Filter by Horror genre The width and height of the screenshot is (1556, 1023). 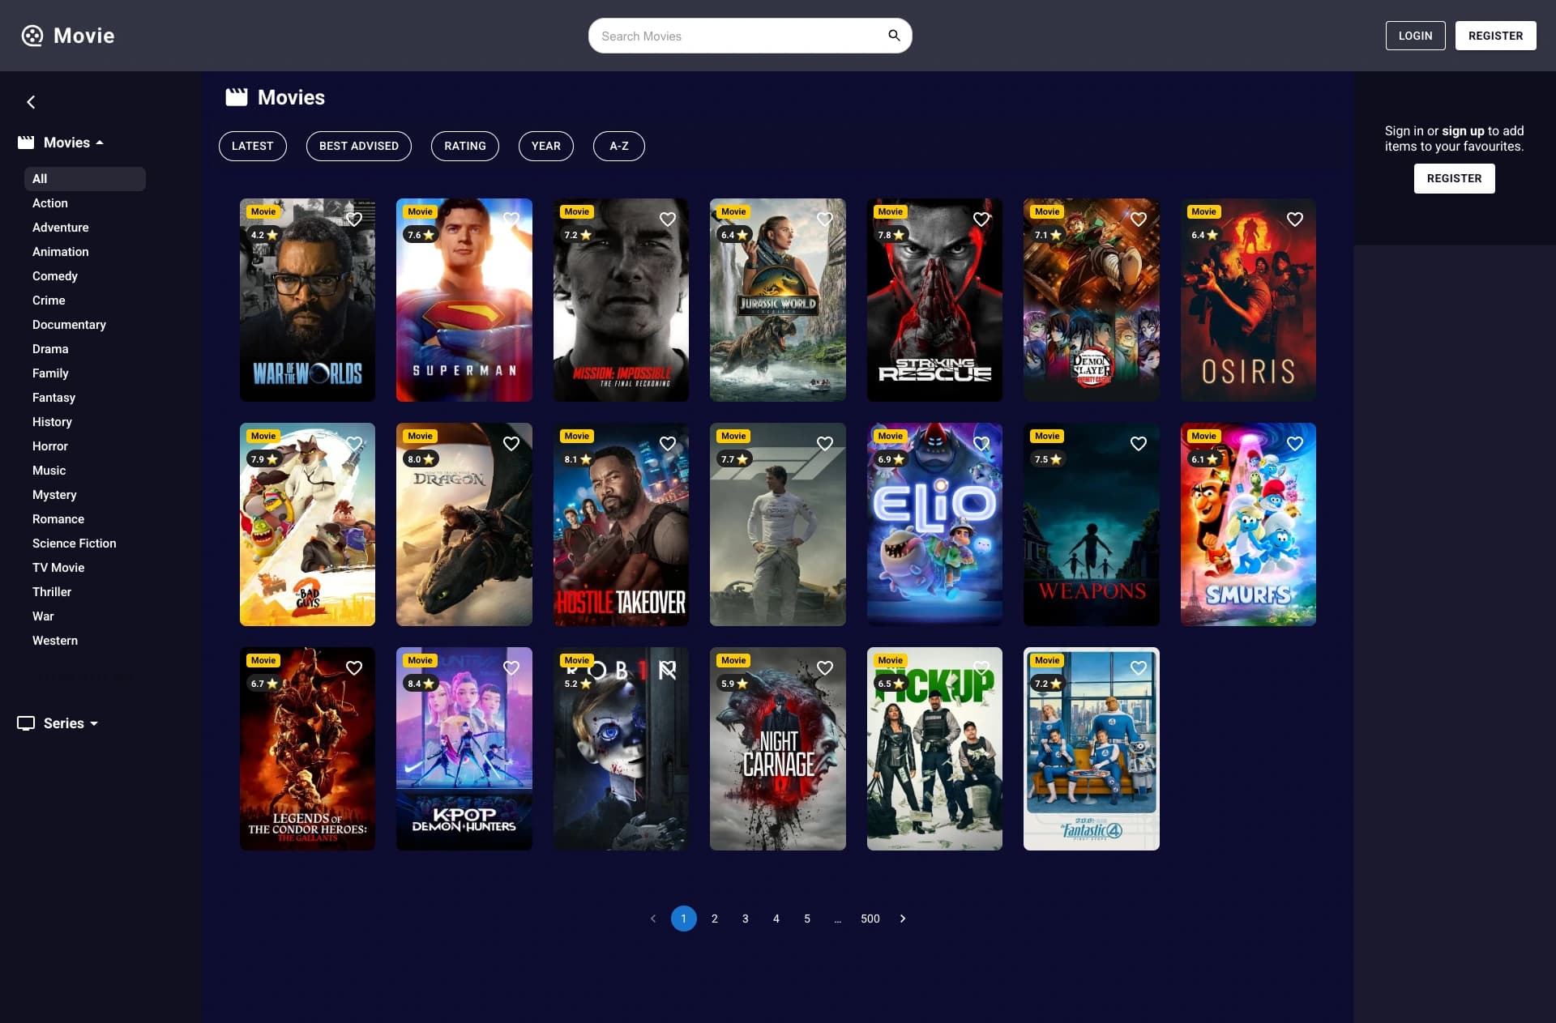pyautogui.click(x=50, y=446)
